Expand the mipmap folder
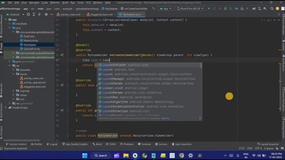285x160 pixels. [13, 91]
